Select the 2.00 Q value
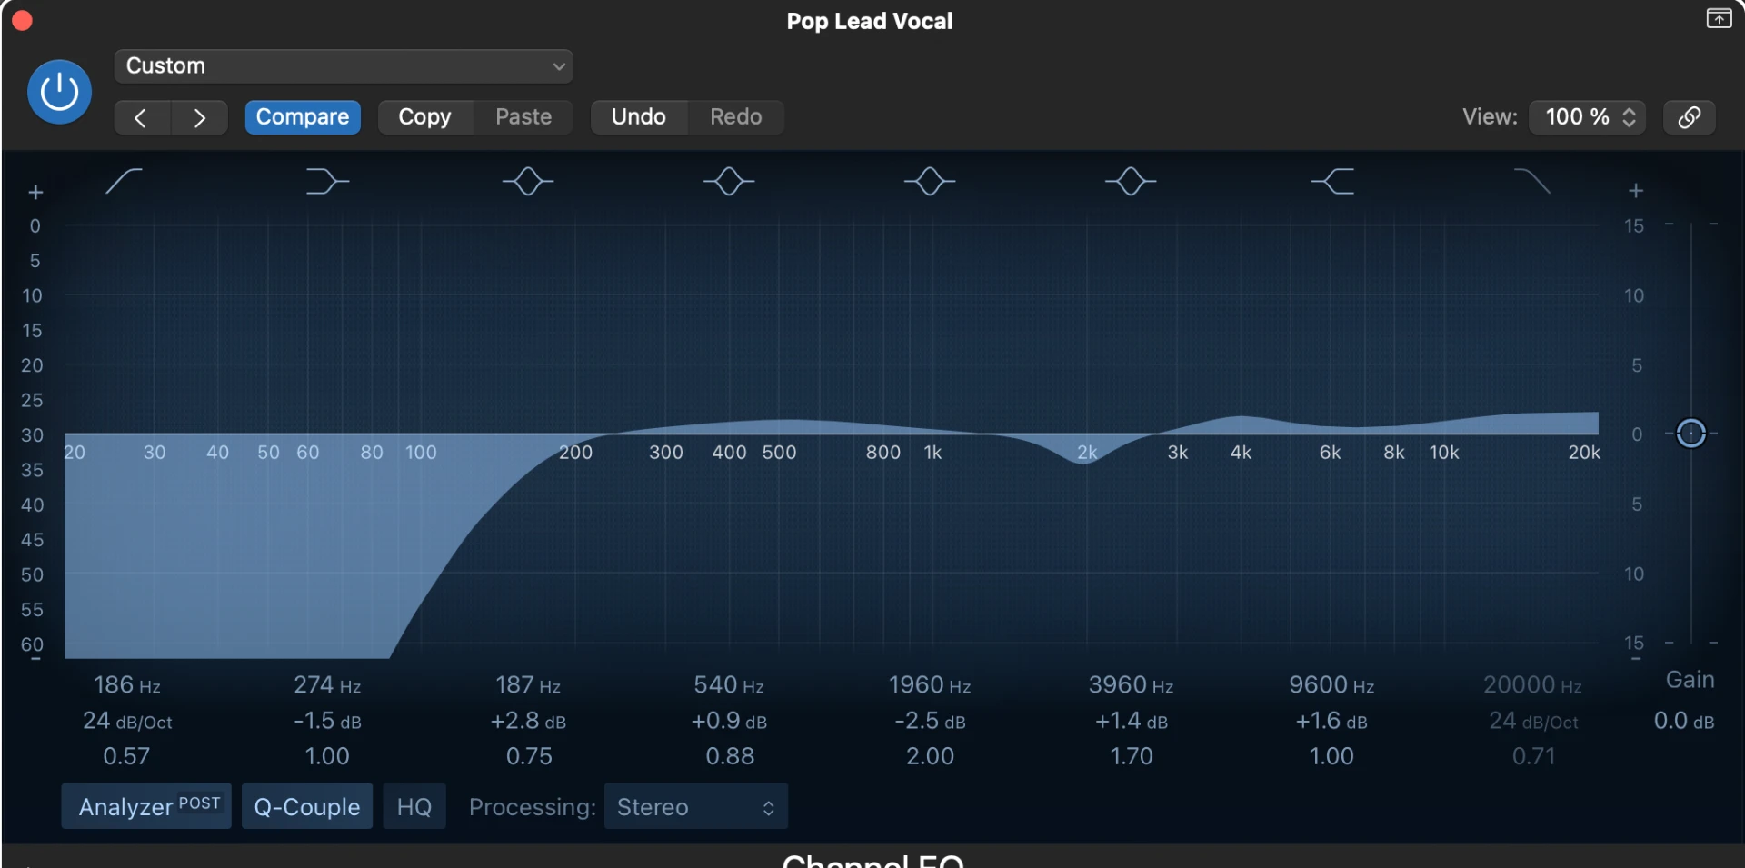Viewport: 1745px width, 868px height. 930,756
